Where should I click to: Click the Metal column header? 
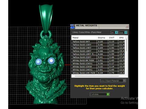(84, 38)
